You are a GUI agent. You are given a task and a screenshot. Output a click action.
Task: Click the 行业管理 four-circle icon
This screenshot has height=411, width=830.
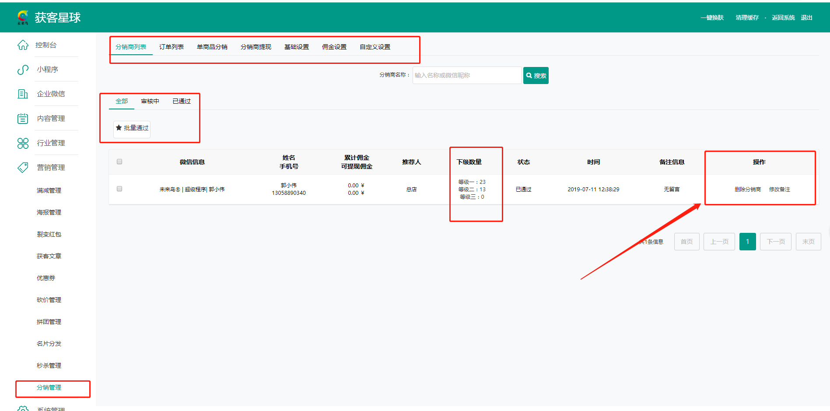point(23,143)
